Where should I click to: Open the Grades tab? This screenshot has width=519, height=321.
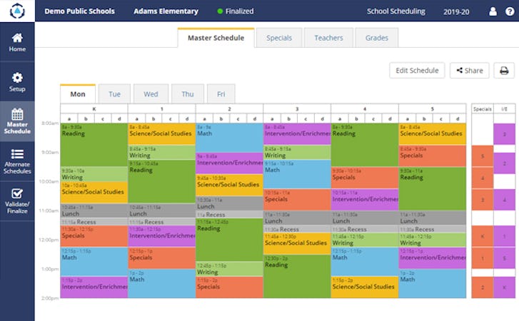pyautogui.click(x=376, y=38)
